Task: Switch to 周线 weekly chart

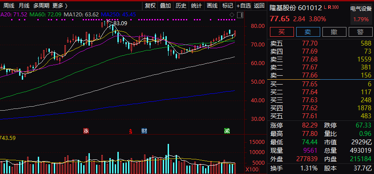Action: coord(9,5)
